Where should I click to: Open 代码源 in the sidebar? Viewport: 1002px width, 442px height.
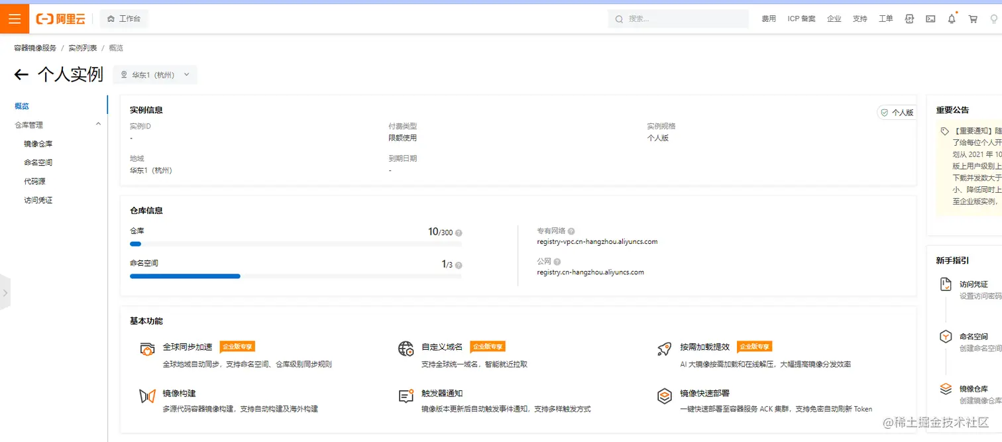pos(34,181)
